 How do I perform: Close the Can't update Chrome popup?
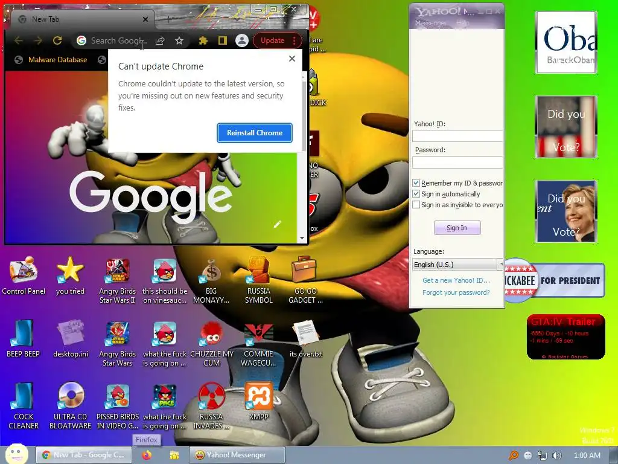point(291,59)
